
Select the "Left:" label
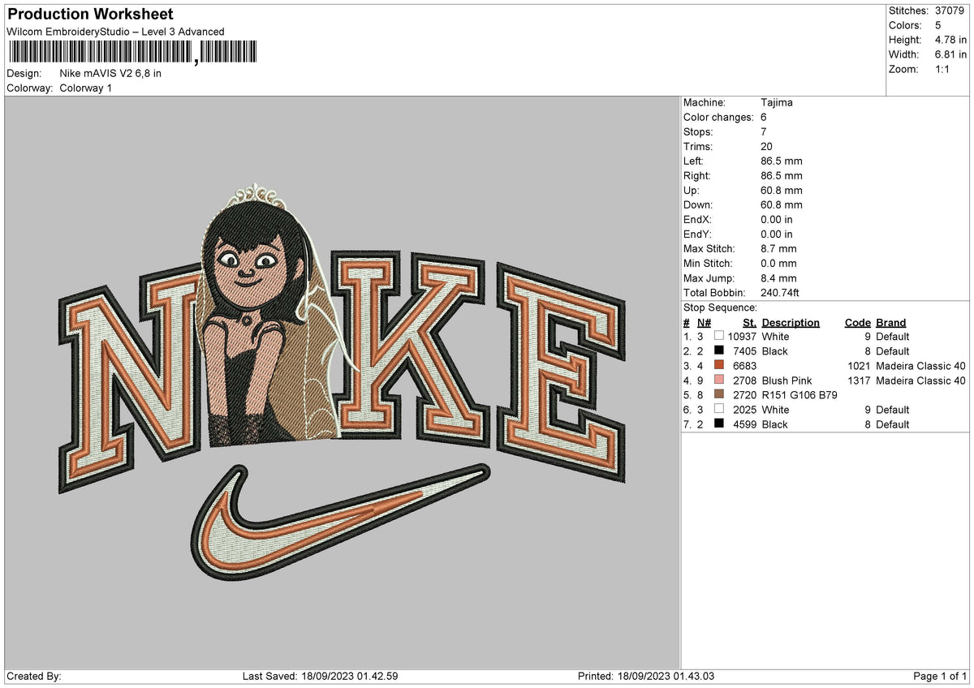(x=695, y=161)
